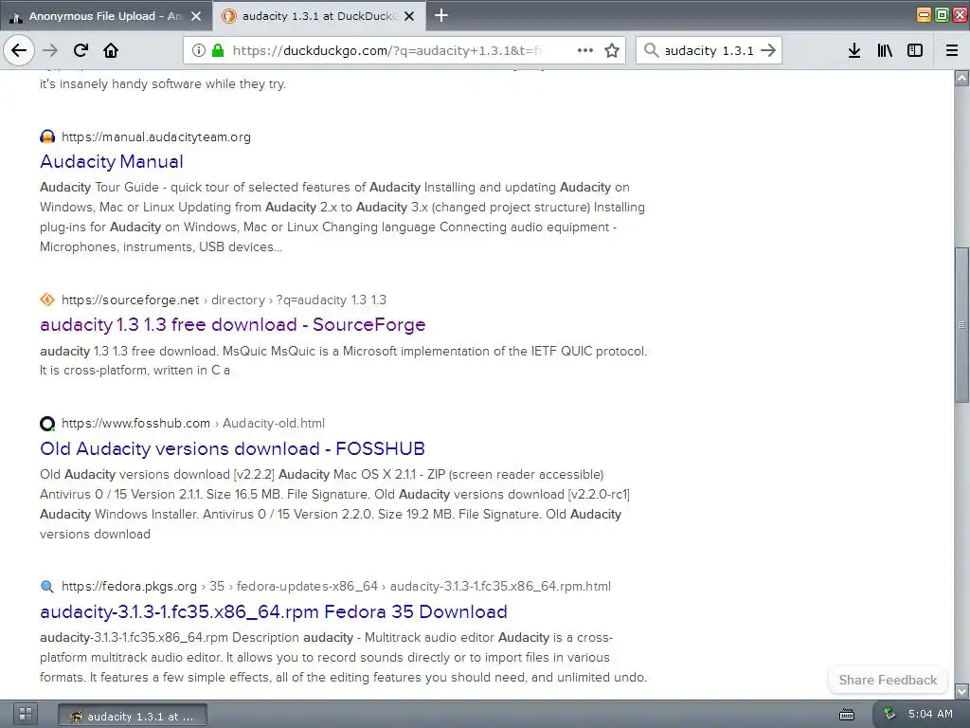Select the audacity 1.3.1 at DuckDuckGo tab
The image size is (970, 728).
click(x=319, y=16)
